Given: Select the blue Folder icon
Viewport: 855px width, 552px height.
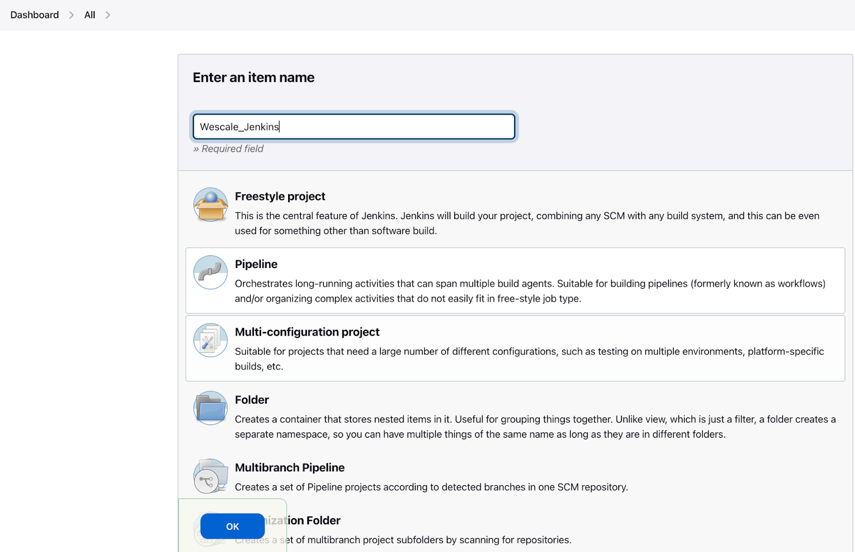Looking at the screenshot, I should click(211, 408).
